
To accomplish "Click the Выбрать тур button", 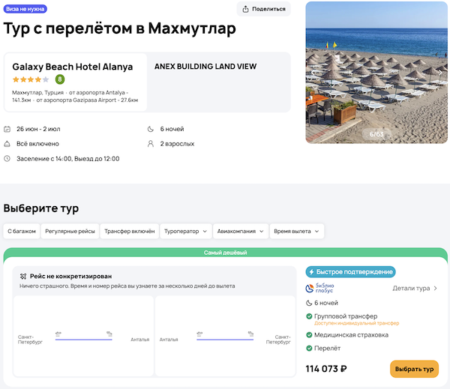I will (414, 370).
